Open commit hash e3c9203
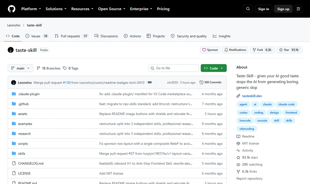The width and height of the screenshot is (310, 184). pos(173,82)
